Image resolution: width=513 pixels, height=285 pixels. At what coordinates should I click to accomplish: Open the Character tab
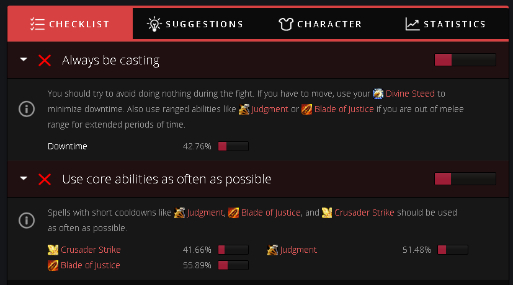320,24
